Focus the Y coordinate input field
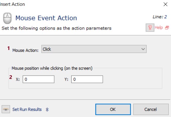Image resolution: width=171 pixels, height=117 pixels. click(x=87, y=79)
